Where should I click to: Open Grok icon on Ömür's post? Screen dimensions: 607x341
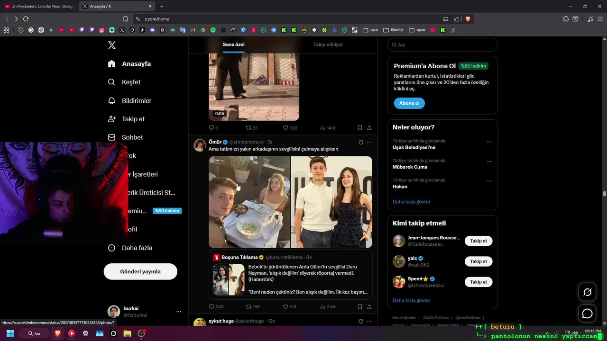tap(361, 142)
